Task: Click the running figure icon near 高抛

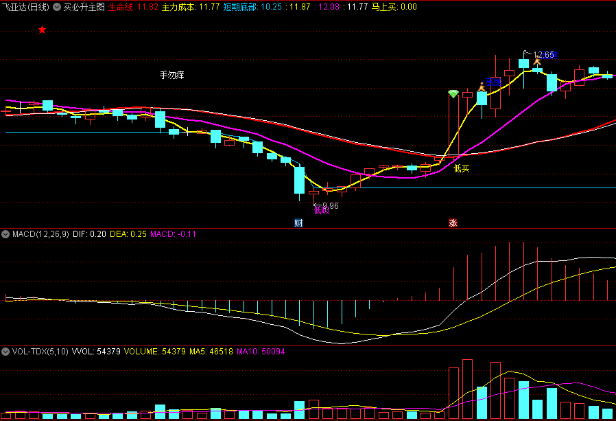Action: click(x=482, y=87)
